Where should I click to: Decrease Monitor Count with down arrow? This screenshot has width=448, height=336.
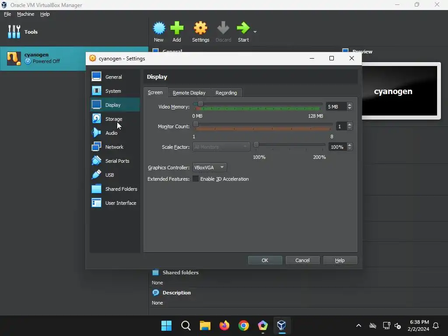[350, 128]
